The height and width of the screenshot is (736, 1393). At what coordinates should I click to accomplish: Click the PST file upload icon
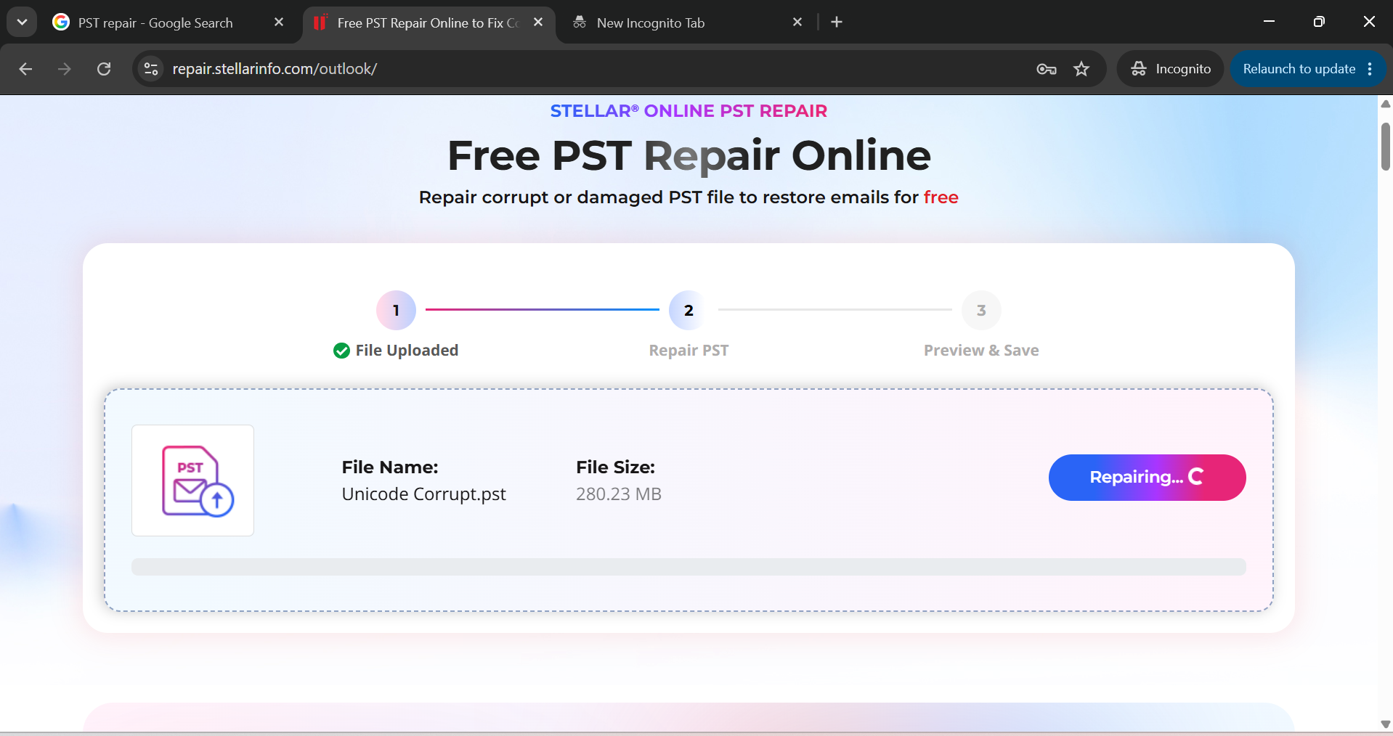(192, 481)
